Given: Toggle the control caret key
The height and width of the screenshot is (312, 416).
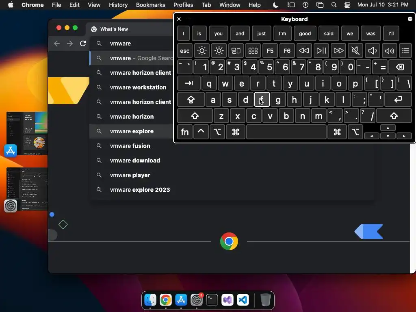Looking at the screenshot, I should tap(201, 132).
